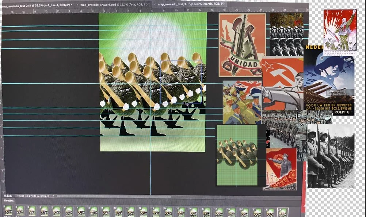Select timeline frame 17
Image resolution: width=366 pixels, height=217 pixels.
coord(206,212)
